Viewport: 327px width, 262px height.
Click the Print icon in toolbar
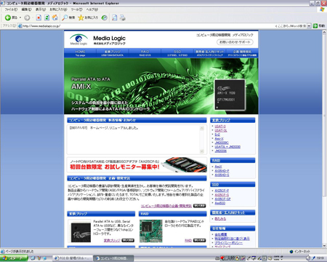tap(123, 17)
